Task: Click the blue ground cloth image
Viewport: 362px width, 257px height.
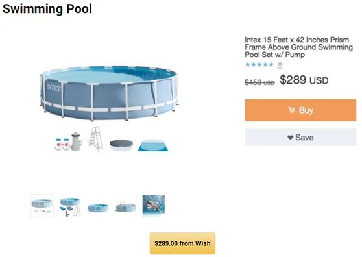Action: point(153,145)
